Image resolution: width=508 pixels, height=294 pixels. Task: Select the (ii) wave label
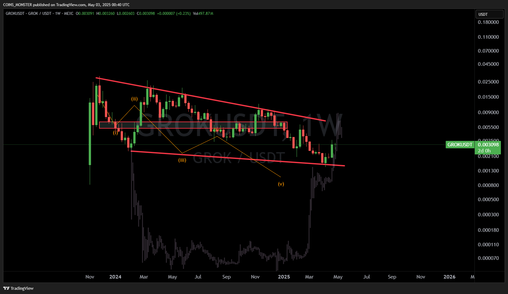tap(134, 99)
